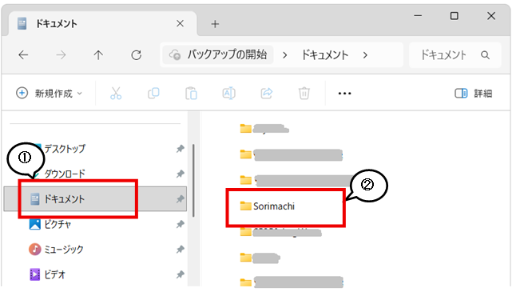
Task: Click the ミュージック music note icon
Action: coord(35,249)
